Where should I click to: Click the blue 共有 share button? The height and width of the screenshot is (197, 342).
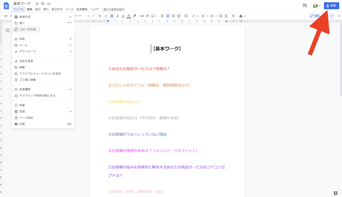(x=331, y=5)
